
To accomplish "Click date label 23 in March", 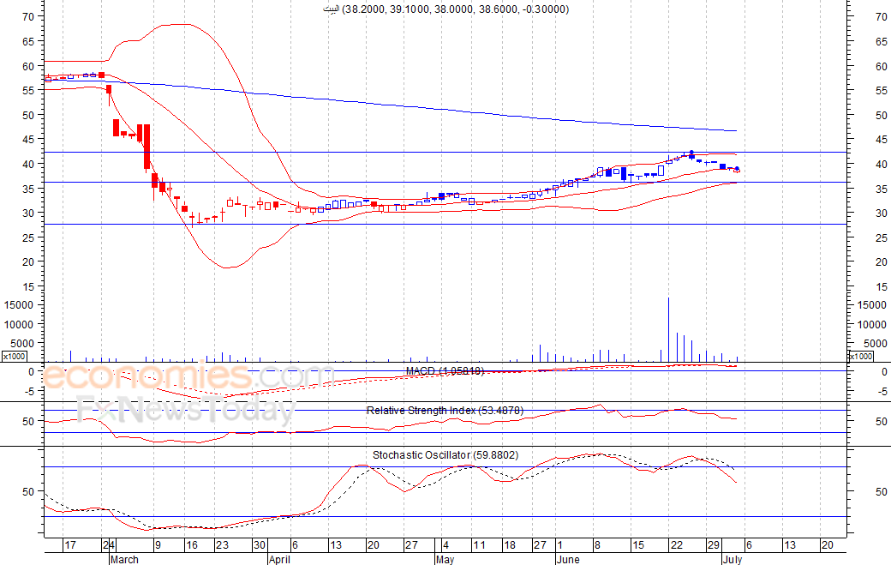I will (x=222, y=545).
